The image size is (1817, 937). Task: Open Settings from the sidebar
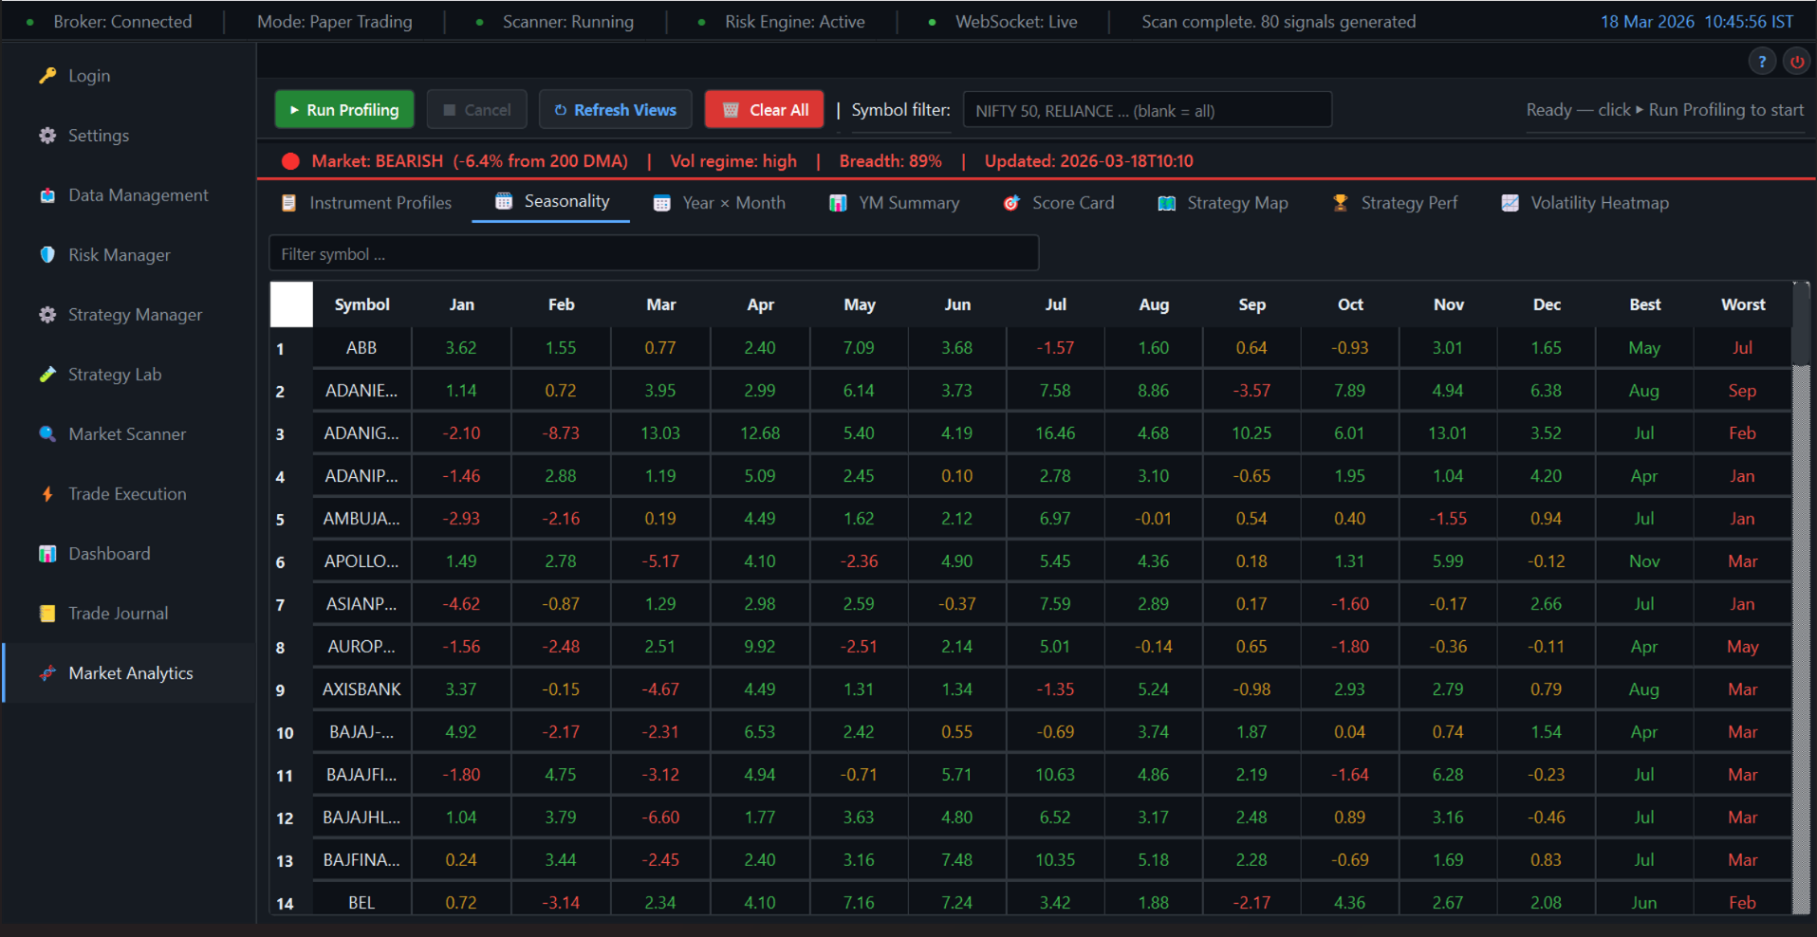point(98,135)
